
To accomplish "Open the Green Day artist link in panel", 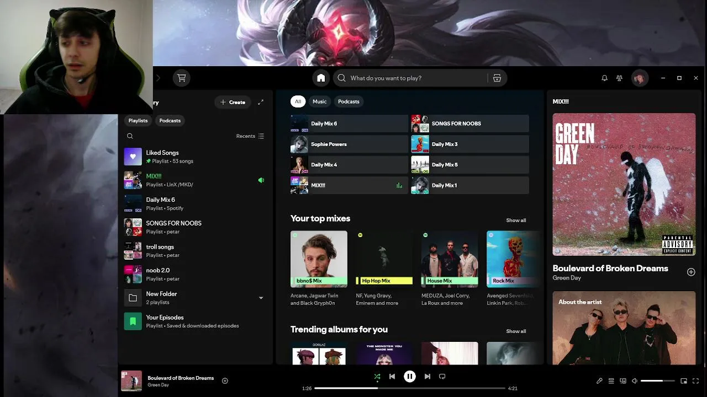I will [567, 278].
